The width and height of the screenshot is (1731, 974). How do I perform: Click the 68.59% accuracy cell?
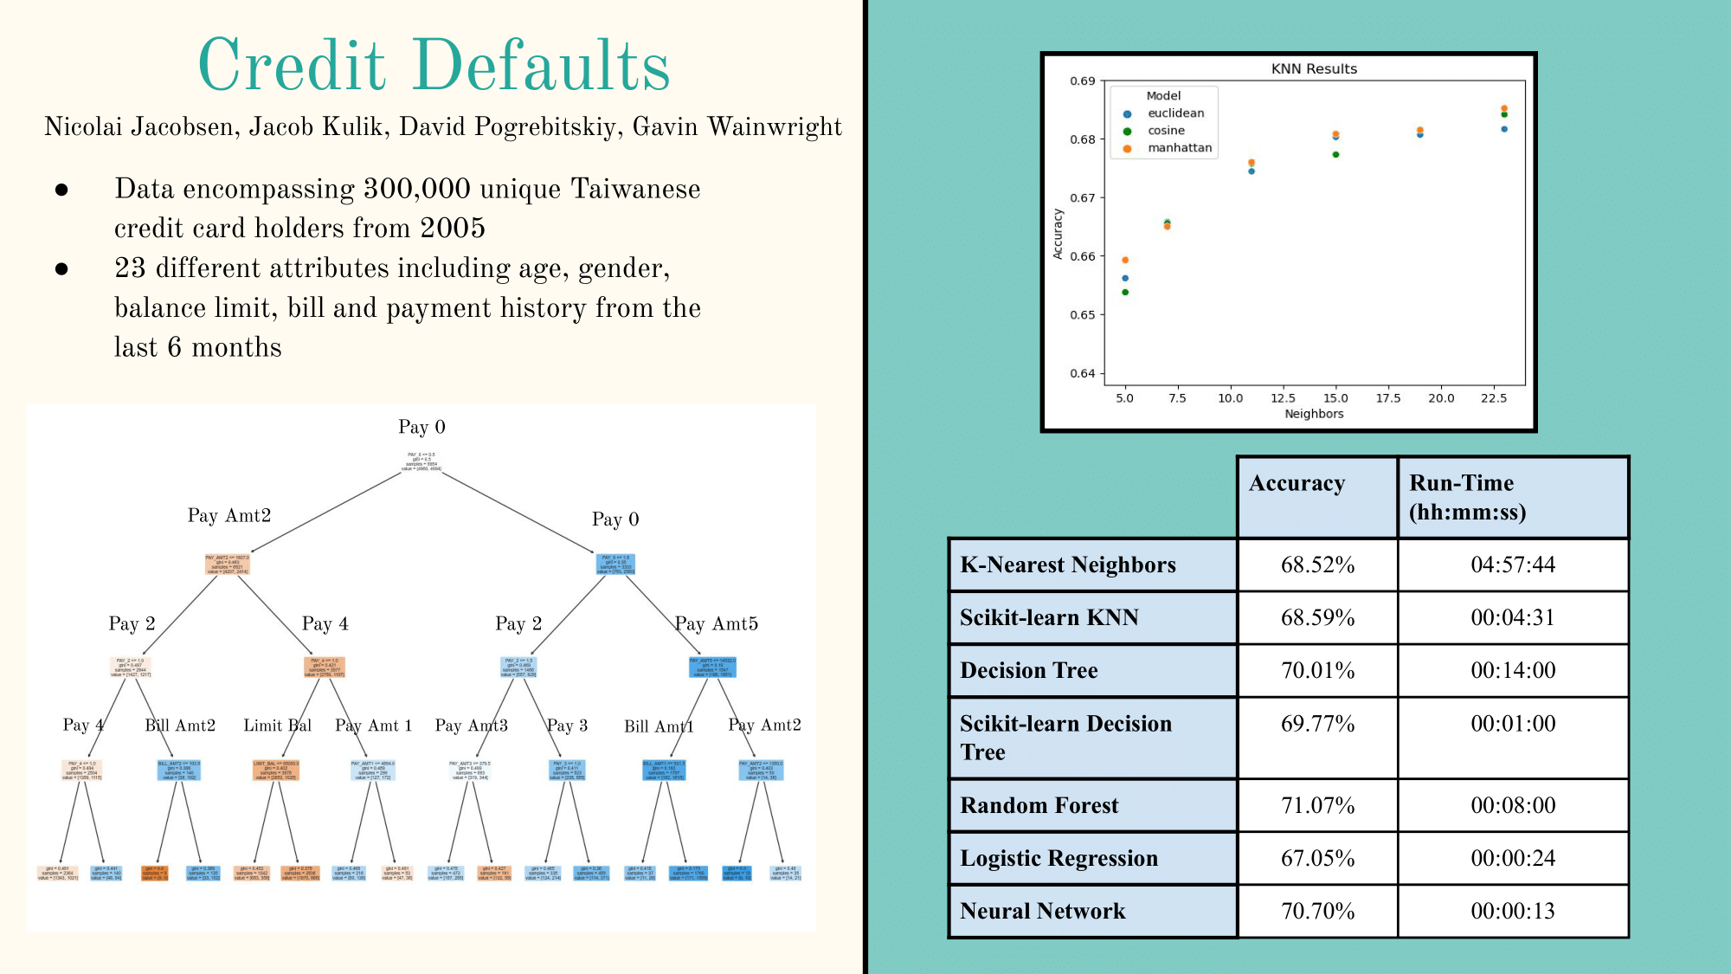1317,617
